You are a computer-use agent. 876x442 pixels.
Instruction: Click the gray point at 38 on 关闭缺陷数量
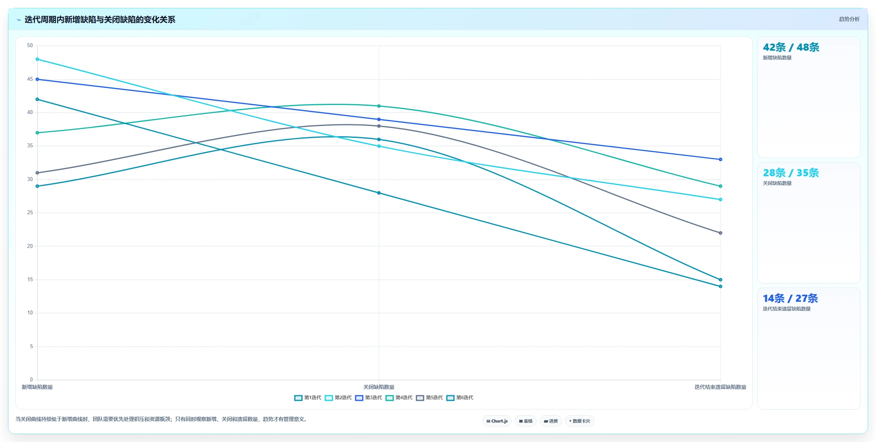coord(379,126)
